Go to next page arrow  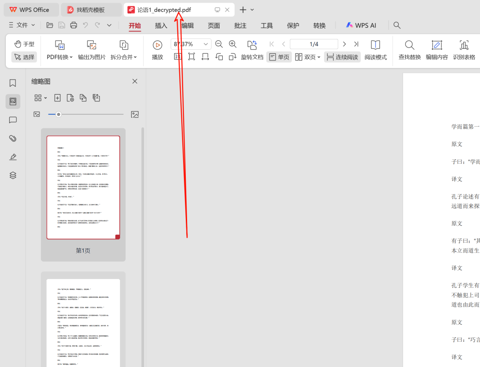(344, 44)
